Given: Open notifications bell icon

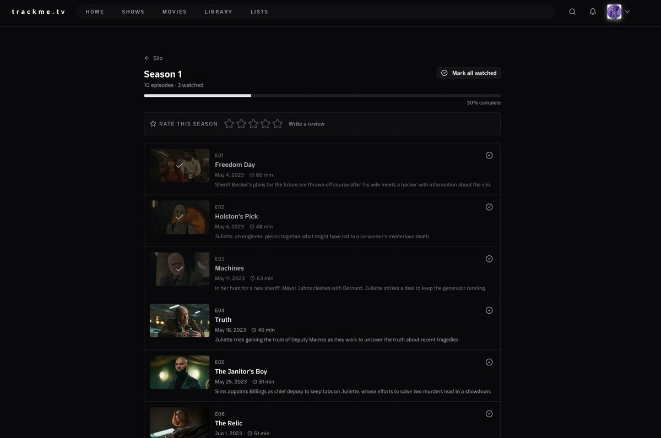Looking at the screenshot, I should [x=593, y=12].
